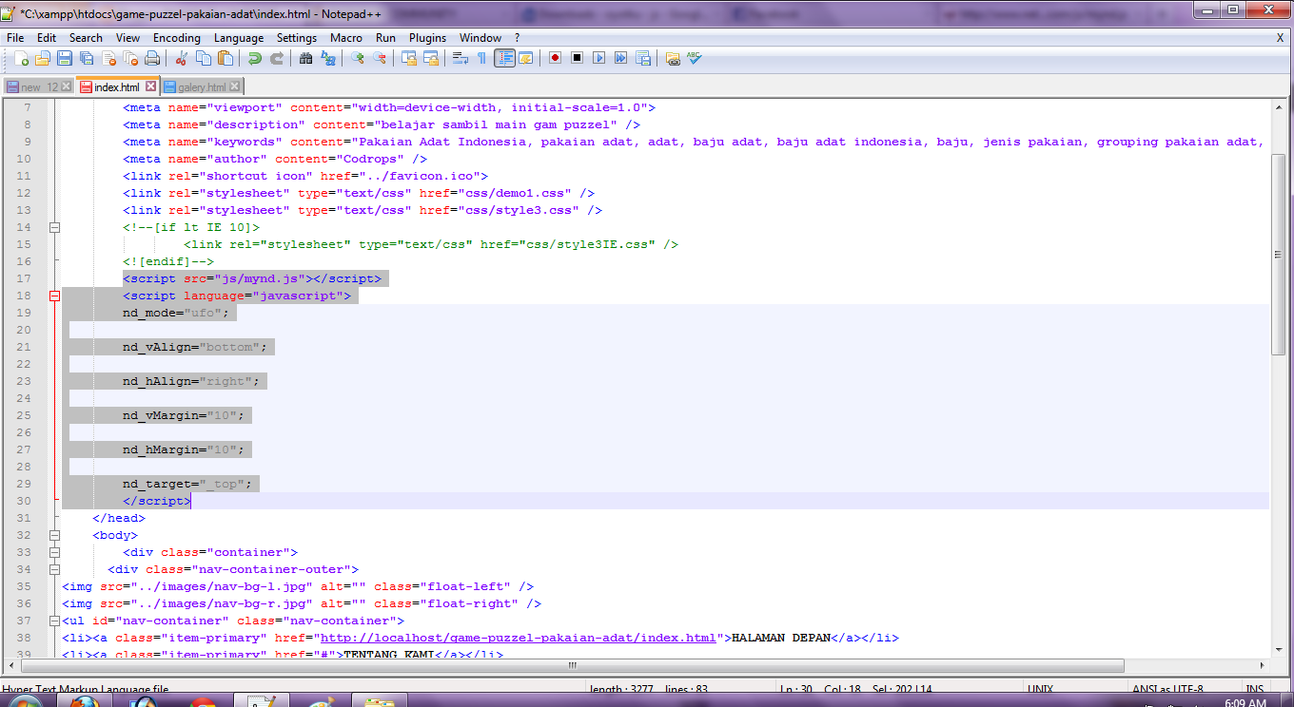Save the current recorded macro icon
1294x707 pixels.
tap(642, 58)
